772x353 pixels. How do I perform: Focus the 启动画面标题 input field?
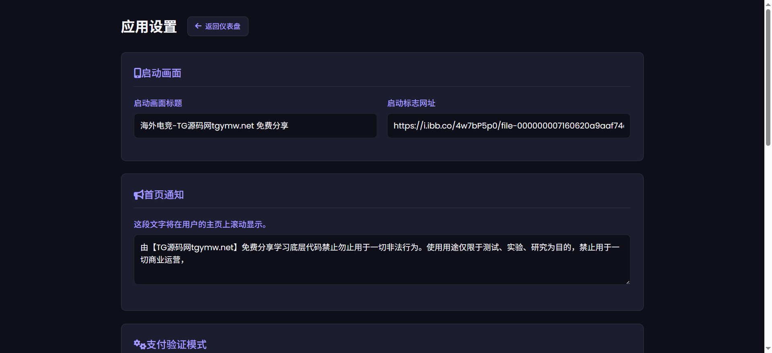[x=255, y=126]
